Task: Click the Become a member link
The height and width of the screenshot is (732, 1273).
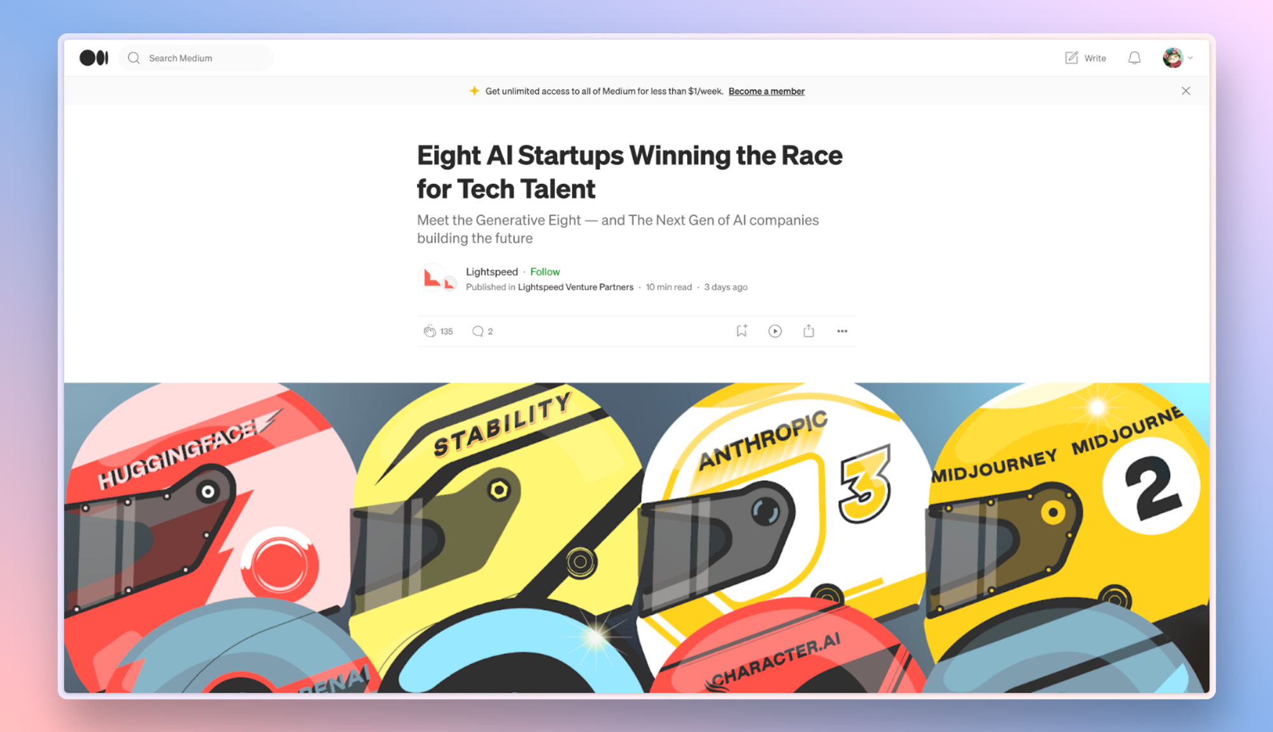Action: [766, 91]
